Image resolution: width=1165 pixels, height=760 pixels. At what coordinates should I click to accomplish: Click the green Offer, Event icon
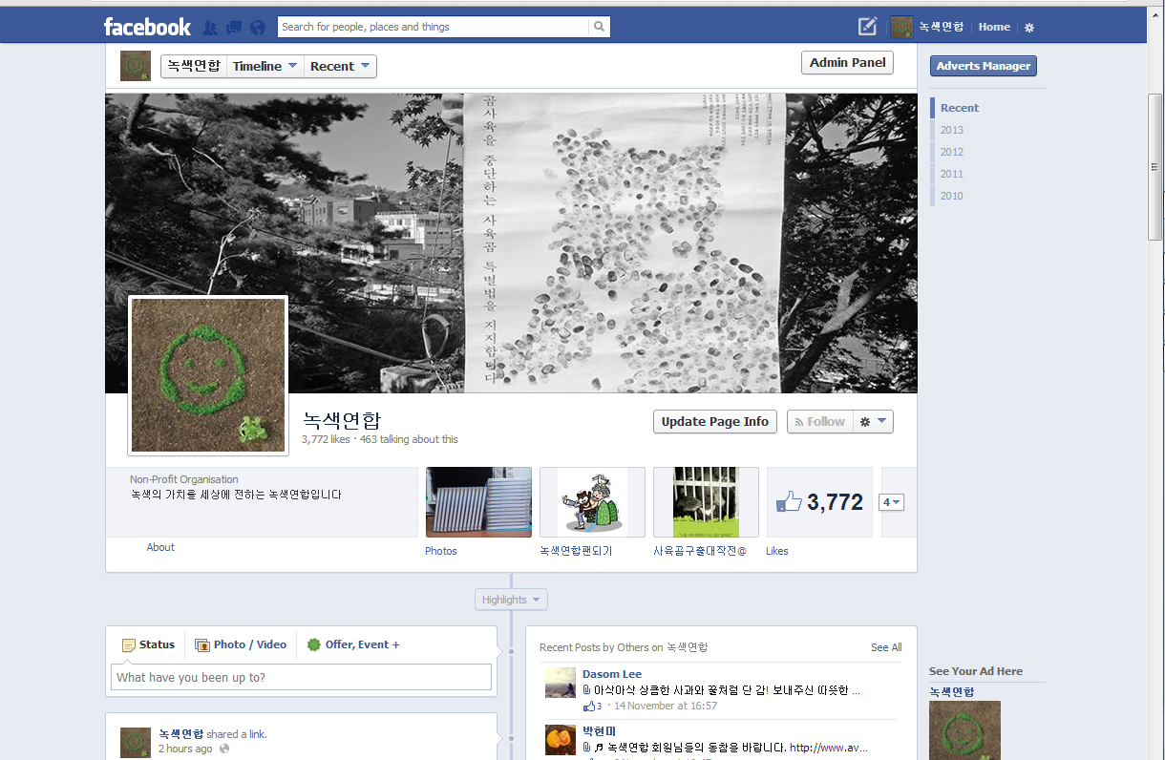(314, 645)
